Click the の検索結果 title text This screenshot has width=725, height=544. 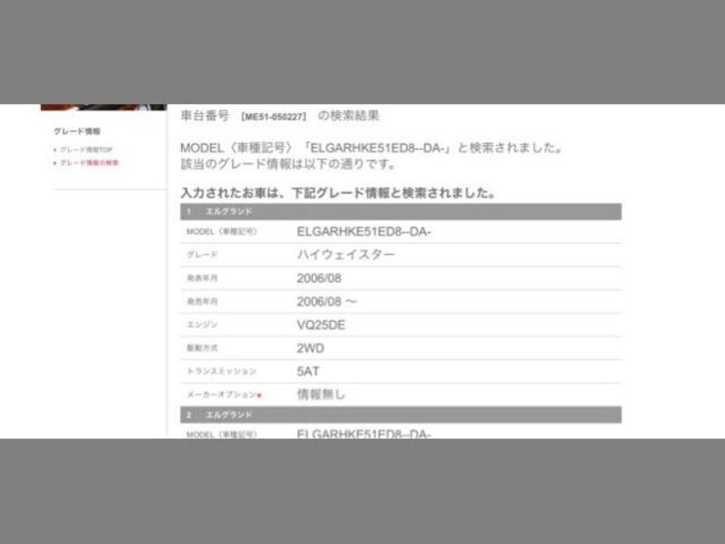coord(348,116)
